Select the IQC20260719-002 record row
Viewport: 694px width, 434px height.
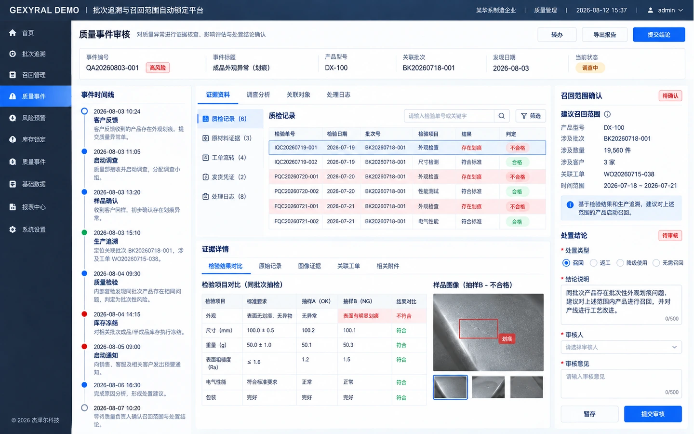[407, 162]
